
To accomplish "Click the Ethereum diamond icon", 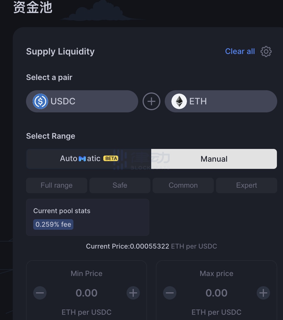I will tap(179, 101).
